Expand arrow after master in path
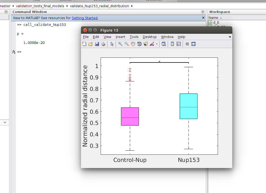266x193 pixels. pyautogui.click(x=13, y=6)
